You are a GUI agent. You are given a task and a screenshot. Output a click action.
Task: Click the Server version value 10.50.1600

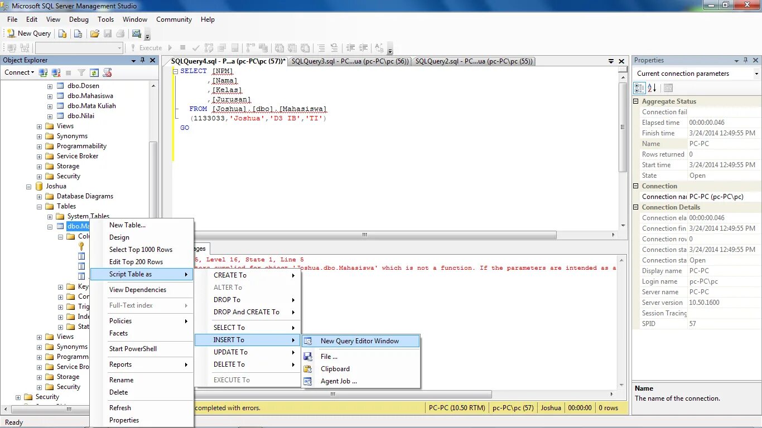pos(704,303)
